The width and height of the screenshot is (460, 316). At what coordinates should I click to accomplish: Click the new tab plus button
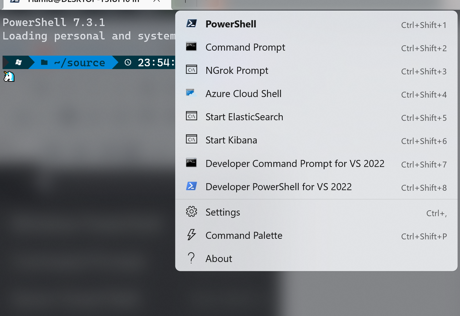(x=185, y=2)
